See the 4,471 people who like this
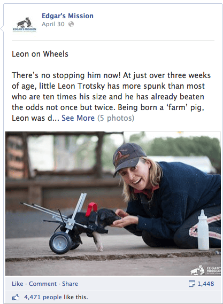223x304 pixels. [56, 297]
